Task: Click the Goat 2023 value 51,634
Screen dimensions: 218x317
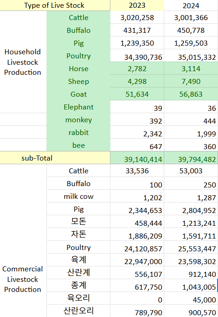Action: pyautogui.click(x=137, y=94)
